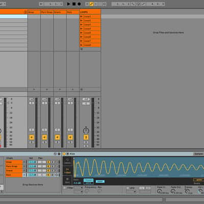Viewport: 204px width, 204px height.
Task: Select the Snap track header
Action: [x=34, y=12]
